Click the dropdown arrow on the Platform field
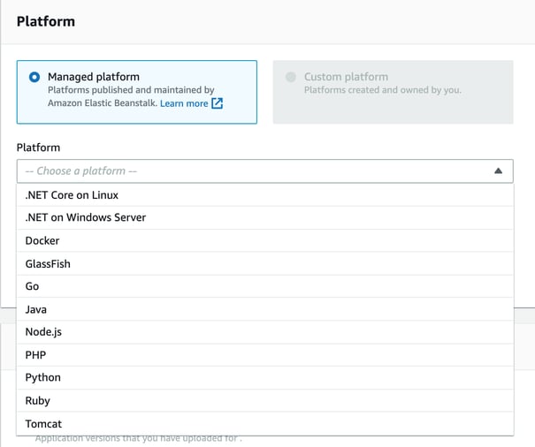Image resolution: width=535 pixels, height=447 pixels. [498, 170]
